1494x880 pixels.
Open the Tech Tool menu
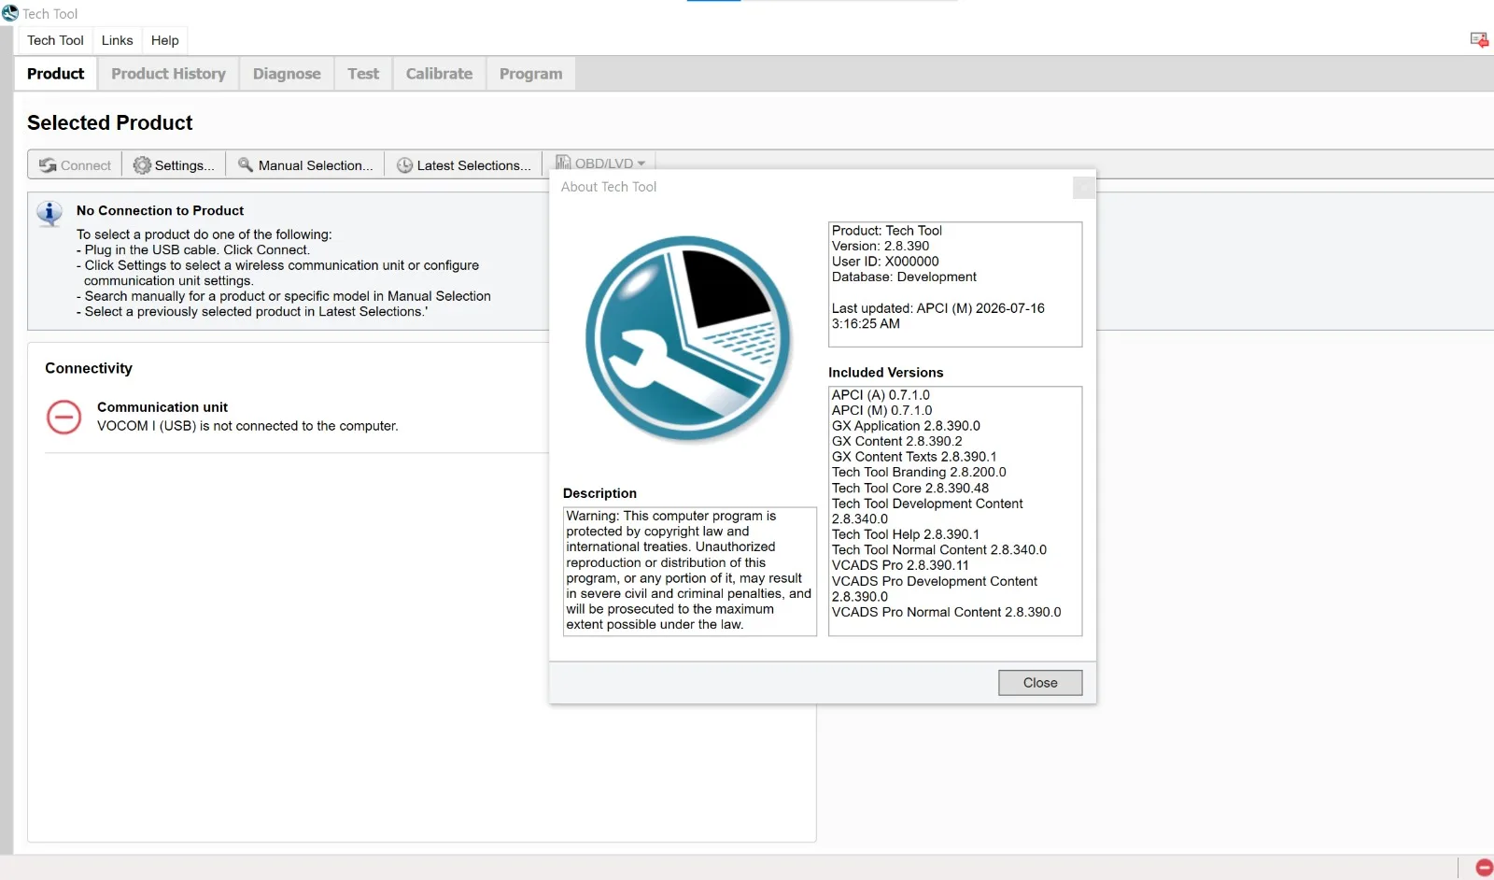coord(55,40)
